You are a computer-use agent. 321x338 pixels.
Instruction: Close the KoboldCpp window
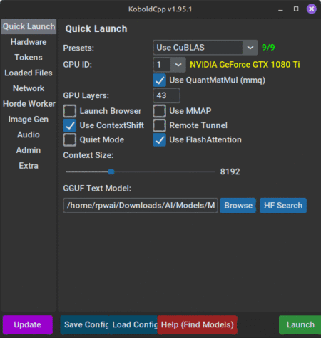(312, 9)
